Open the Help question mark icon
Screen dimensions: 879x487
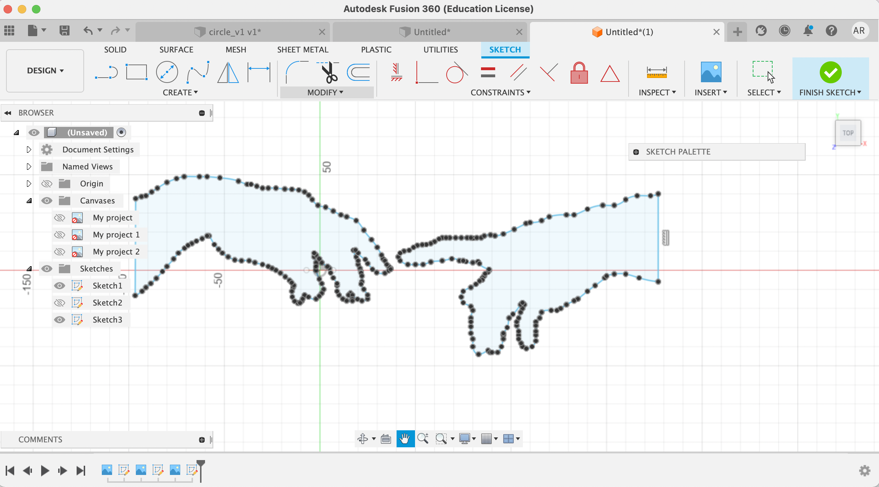(831, 31)
